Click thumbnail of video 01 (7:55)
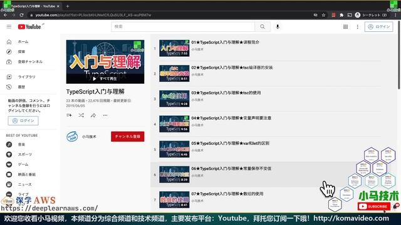This screenshot has height=225, width=401. click(x=174, y=48)
